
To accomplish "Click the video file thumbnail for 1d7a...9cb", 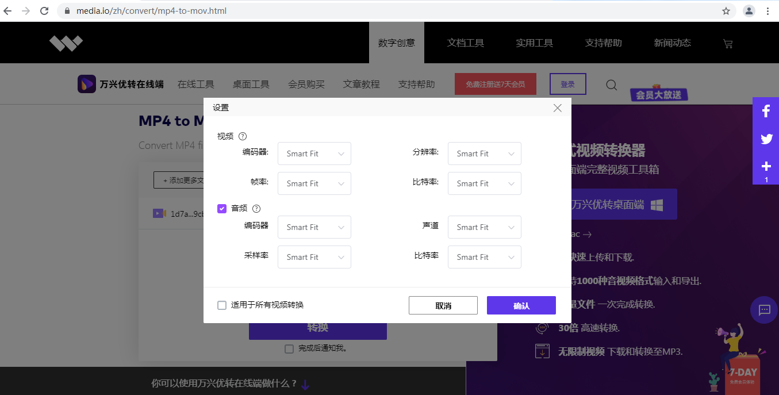I will click(x=159, y=213).
